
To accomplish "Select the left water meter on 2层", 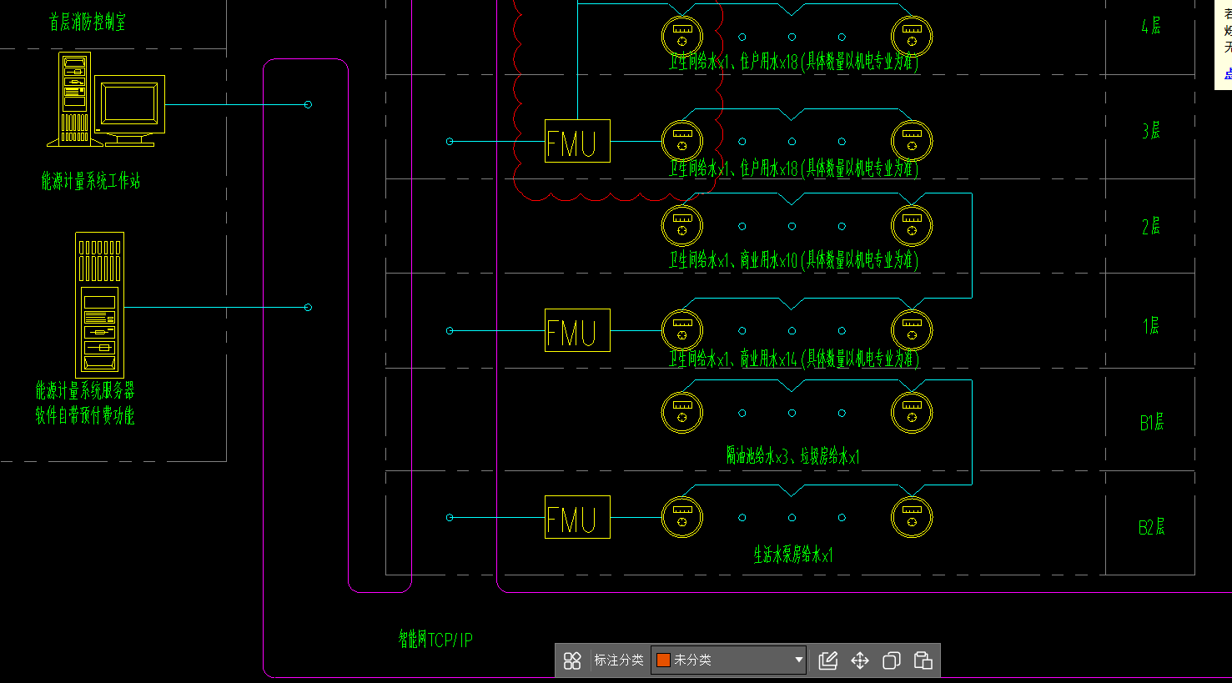I will (x=682, y=226).
